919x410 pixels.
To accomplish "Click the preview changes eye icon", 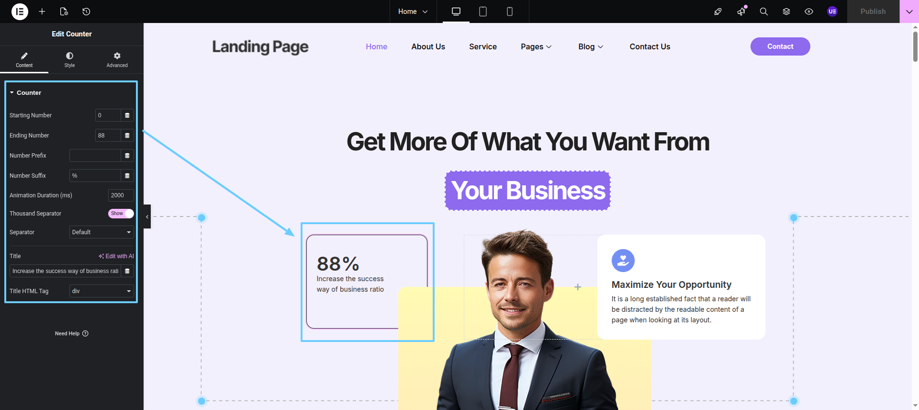I will [809, 11].
